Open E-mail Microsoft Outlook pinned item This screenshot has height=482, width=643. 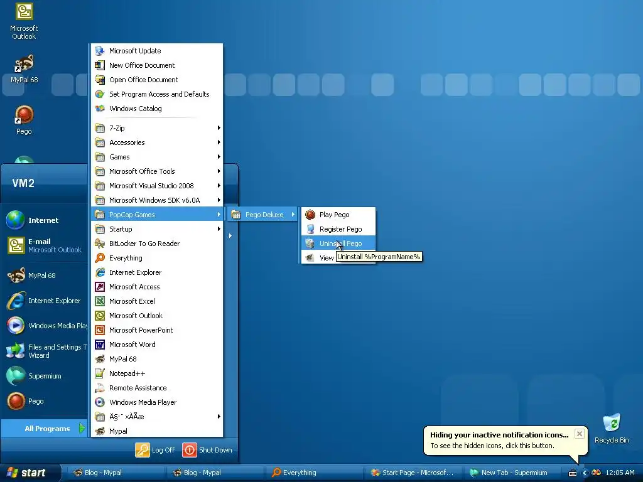45,245
